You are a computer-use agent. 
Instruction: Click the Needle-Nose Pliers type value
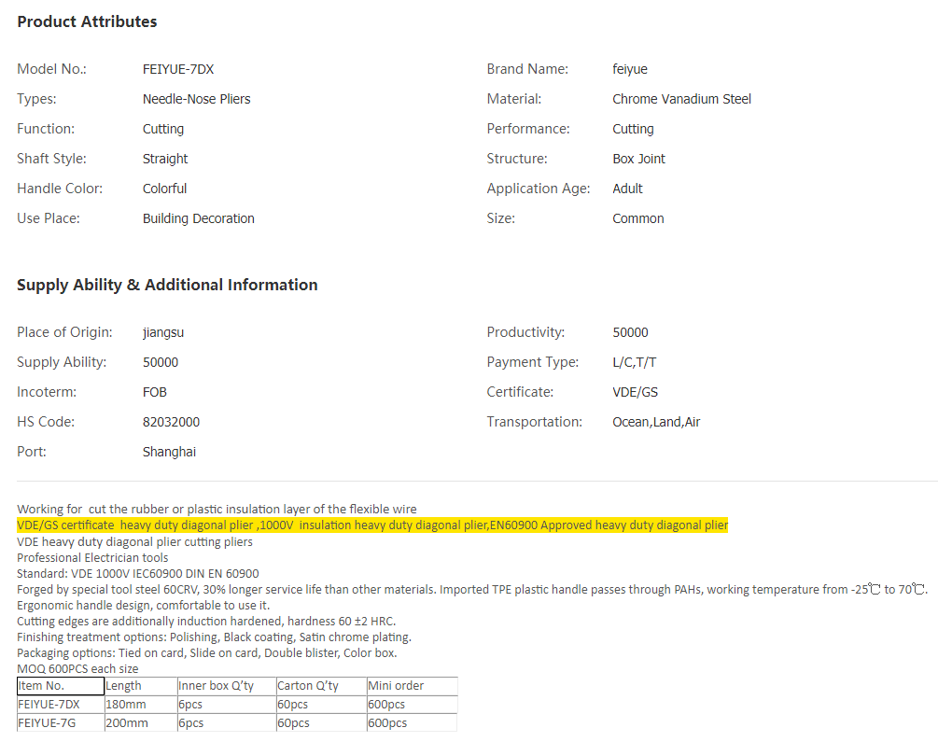(x=196, y=99)
